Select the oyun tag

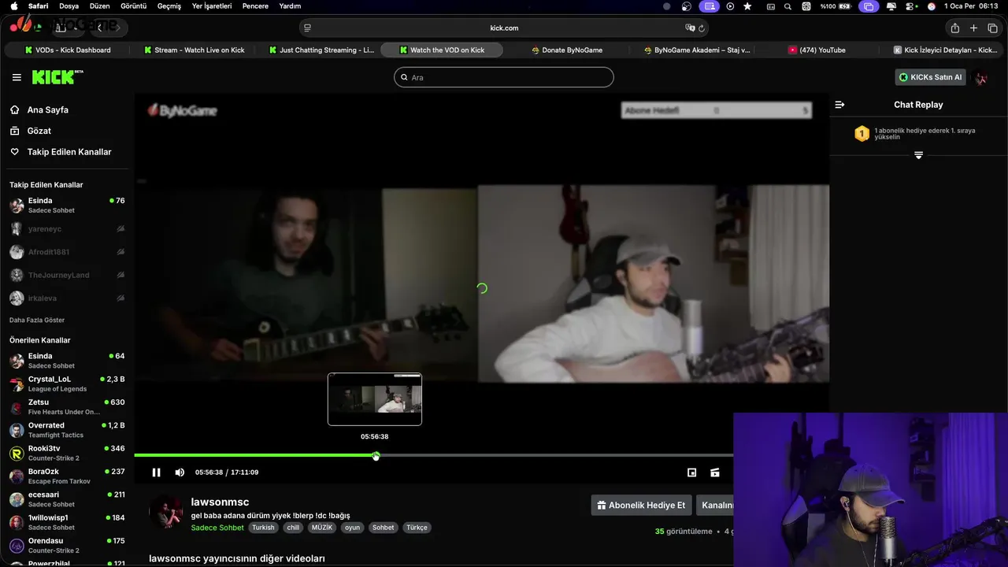pyautogui.click(x=352, y=528)
